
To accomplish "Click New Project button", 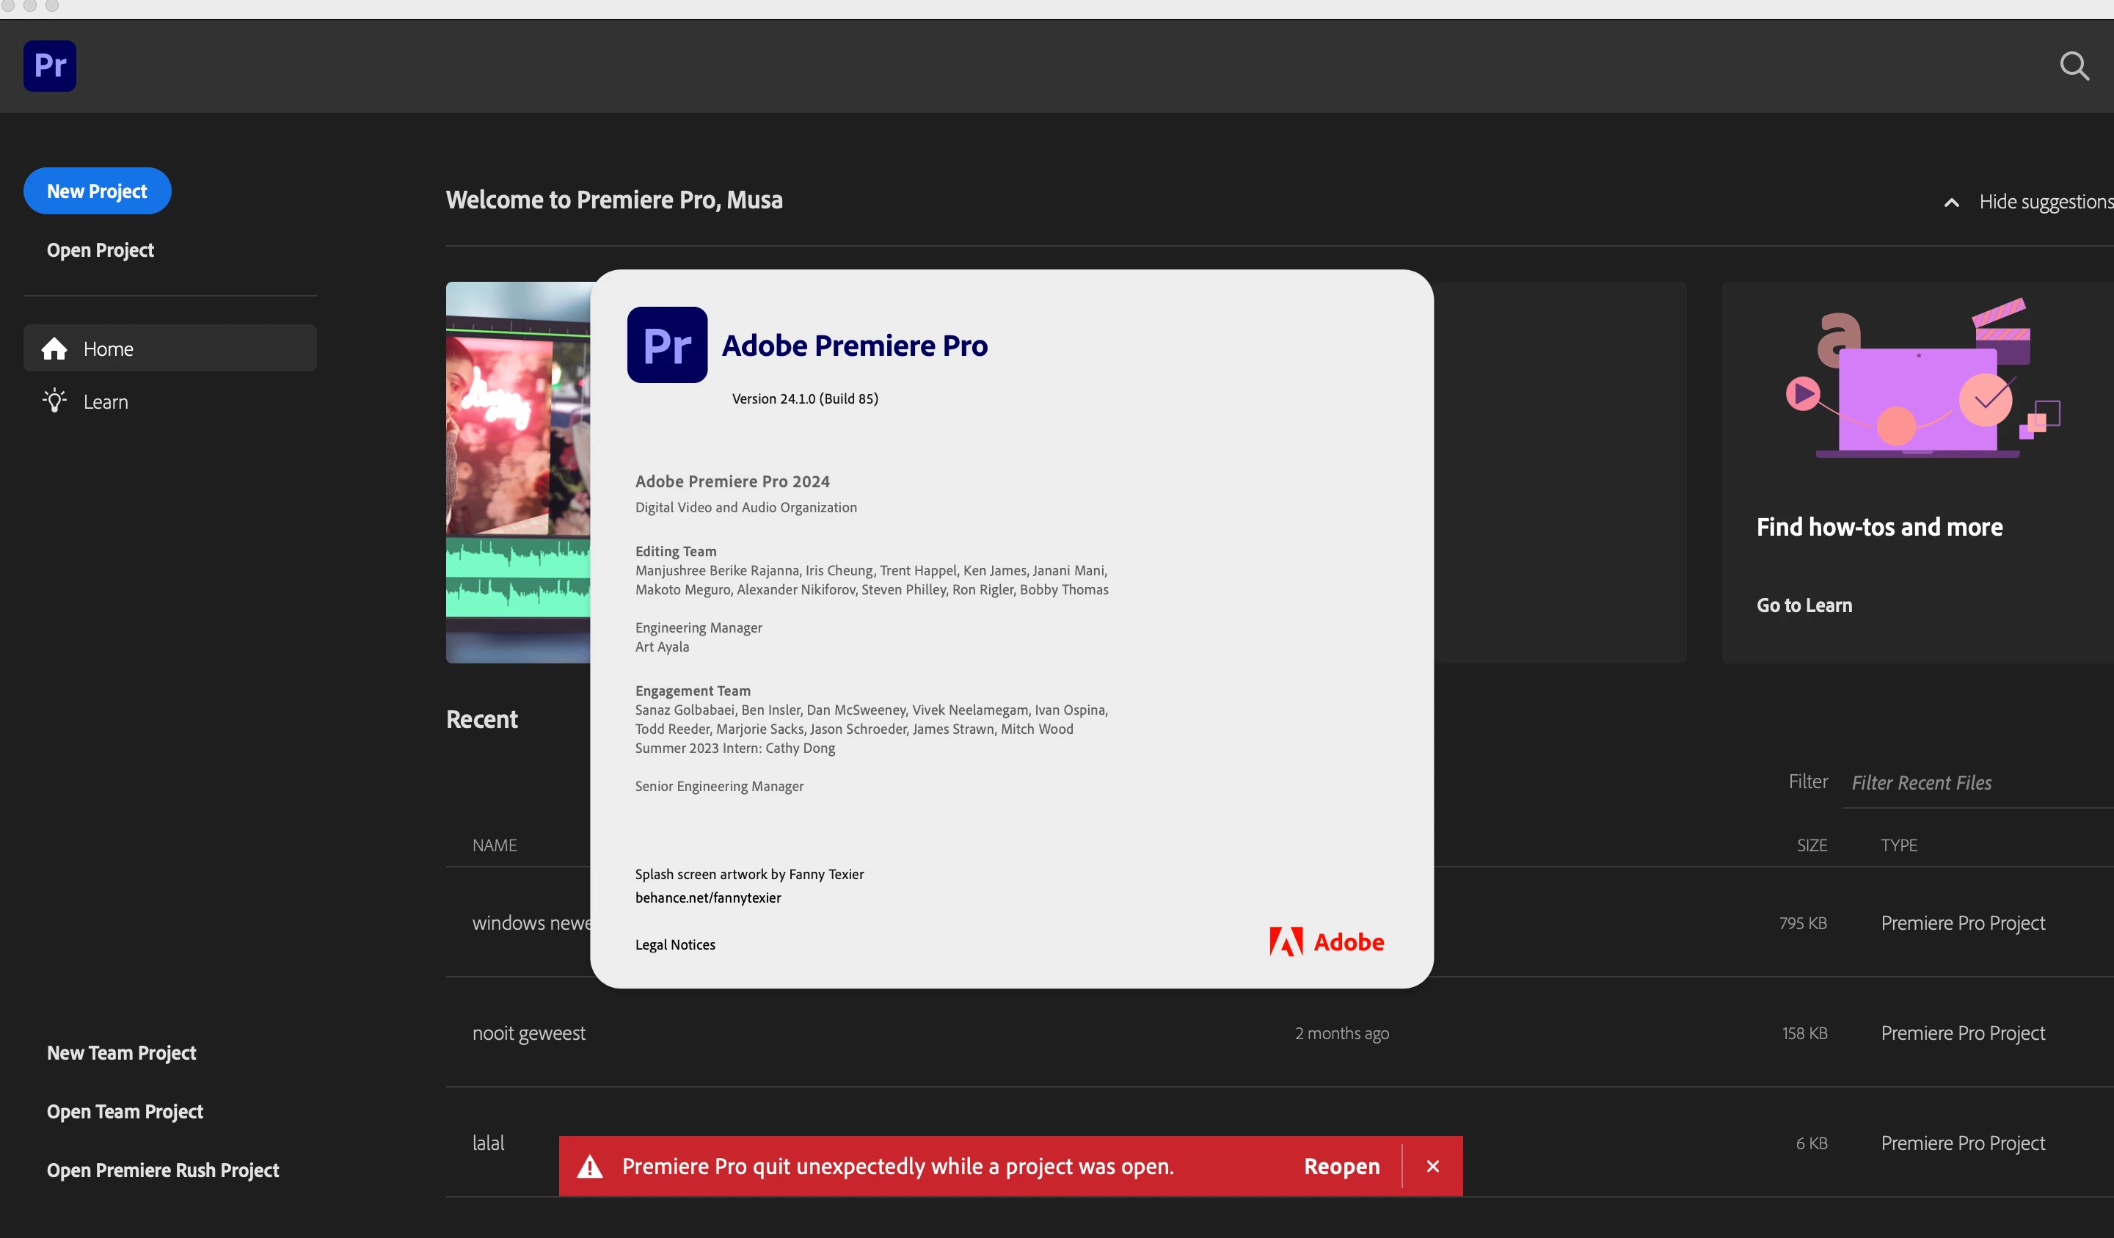I will pyautogui.click(x=98, y=192).
